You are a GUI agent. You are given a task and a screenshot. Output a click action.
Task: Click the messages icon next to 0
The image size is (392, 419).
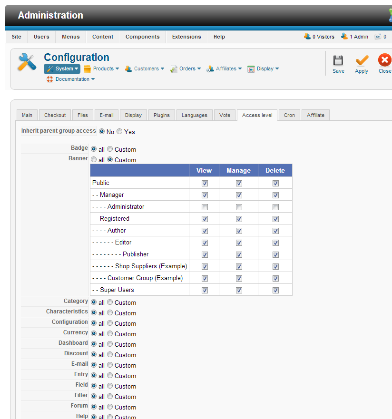click(378, 37)
